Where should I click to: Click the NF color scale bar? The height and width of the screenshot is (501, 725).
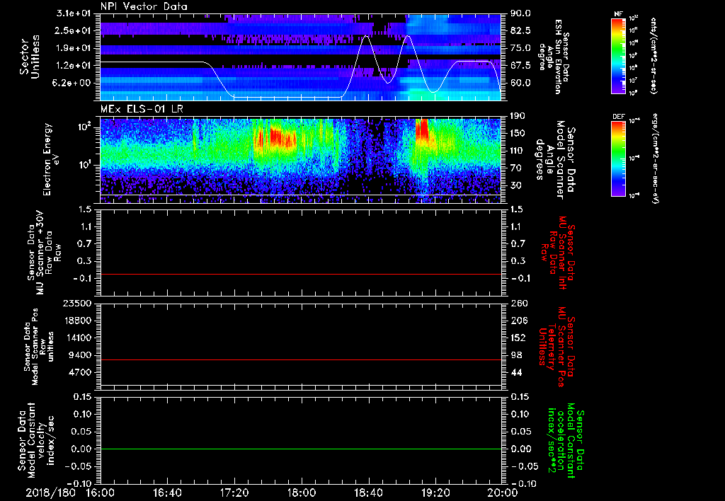click(x=618, y=56)
